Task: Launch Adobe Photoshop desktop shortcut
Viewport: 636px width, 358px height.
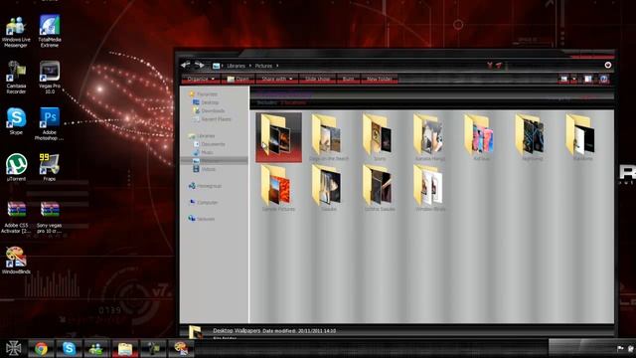Action: tap(49, 123)
